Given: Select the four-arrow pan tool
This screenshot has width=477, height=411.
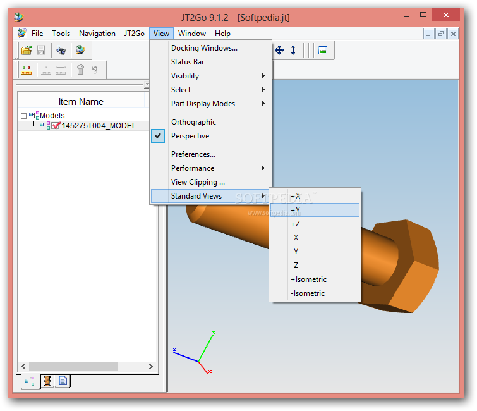Looking at the screenshot, I should [x=279, y=50].
